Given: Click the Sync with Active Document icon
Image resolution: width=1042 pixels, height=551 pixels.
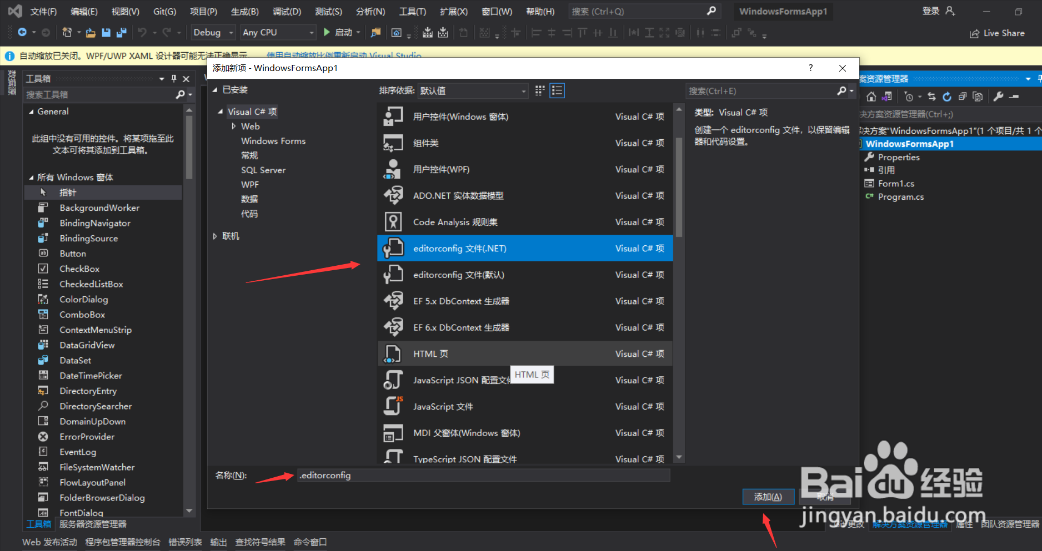Looking at the screenshot, I should 931,96.
